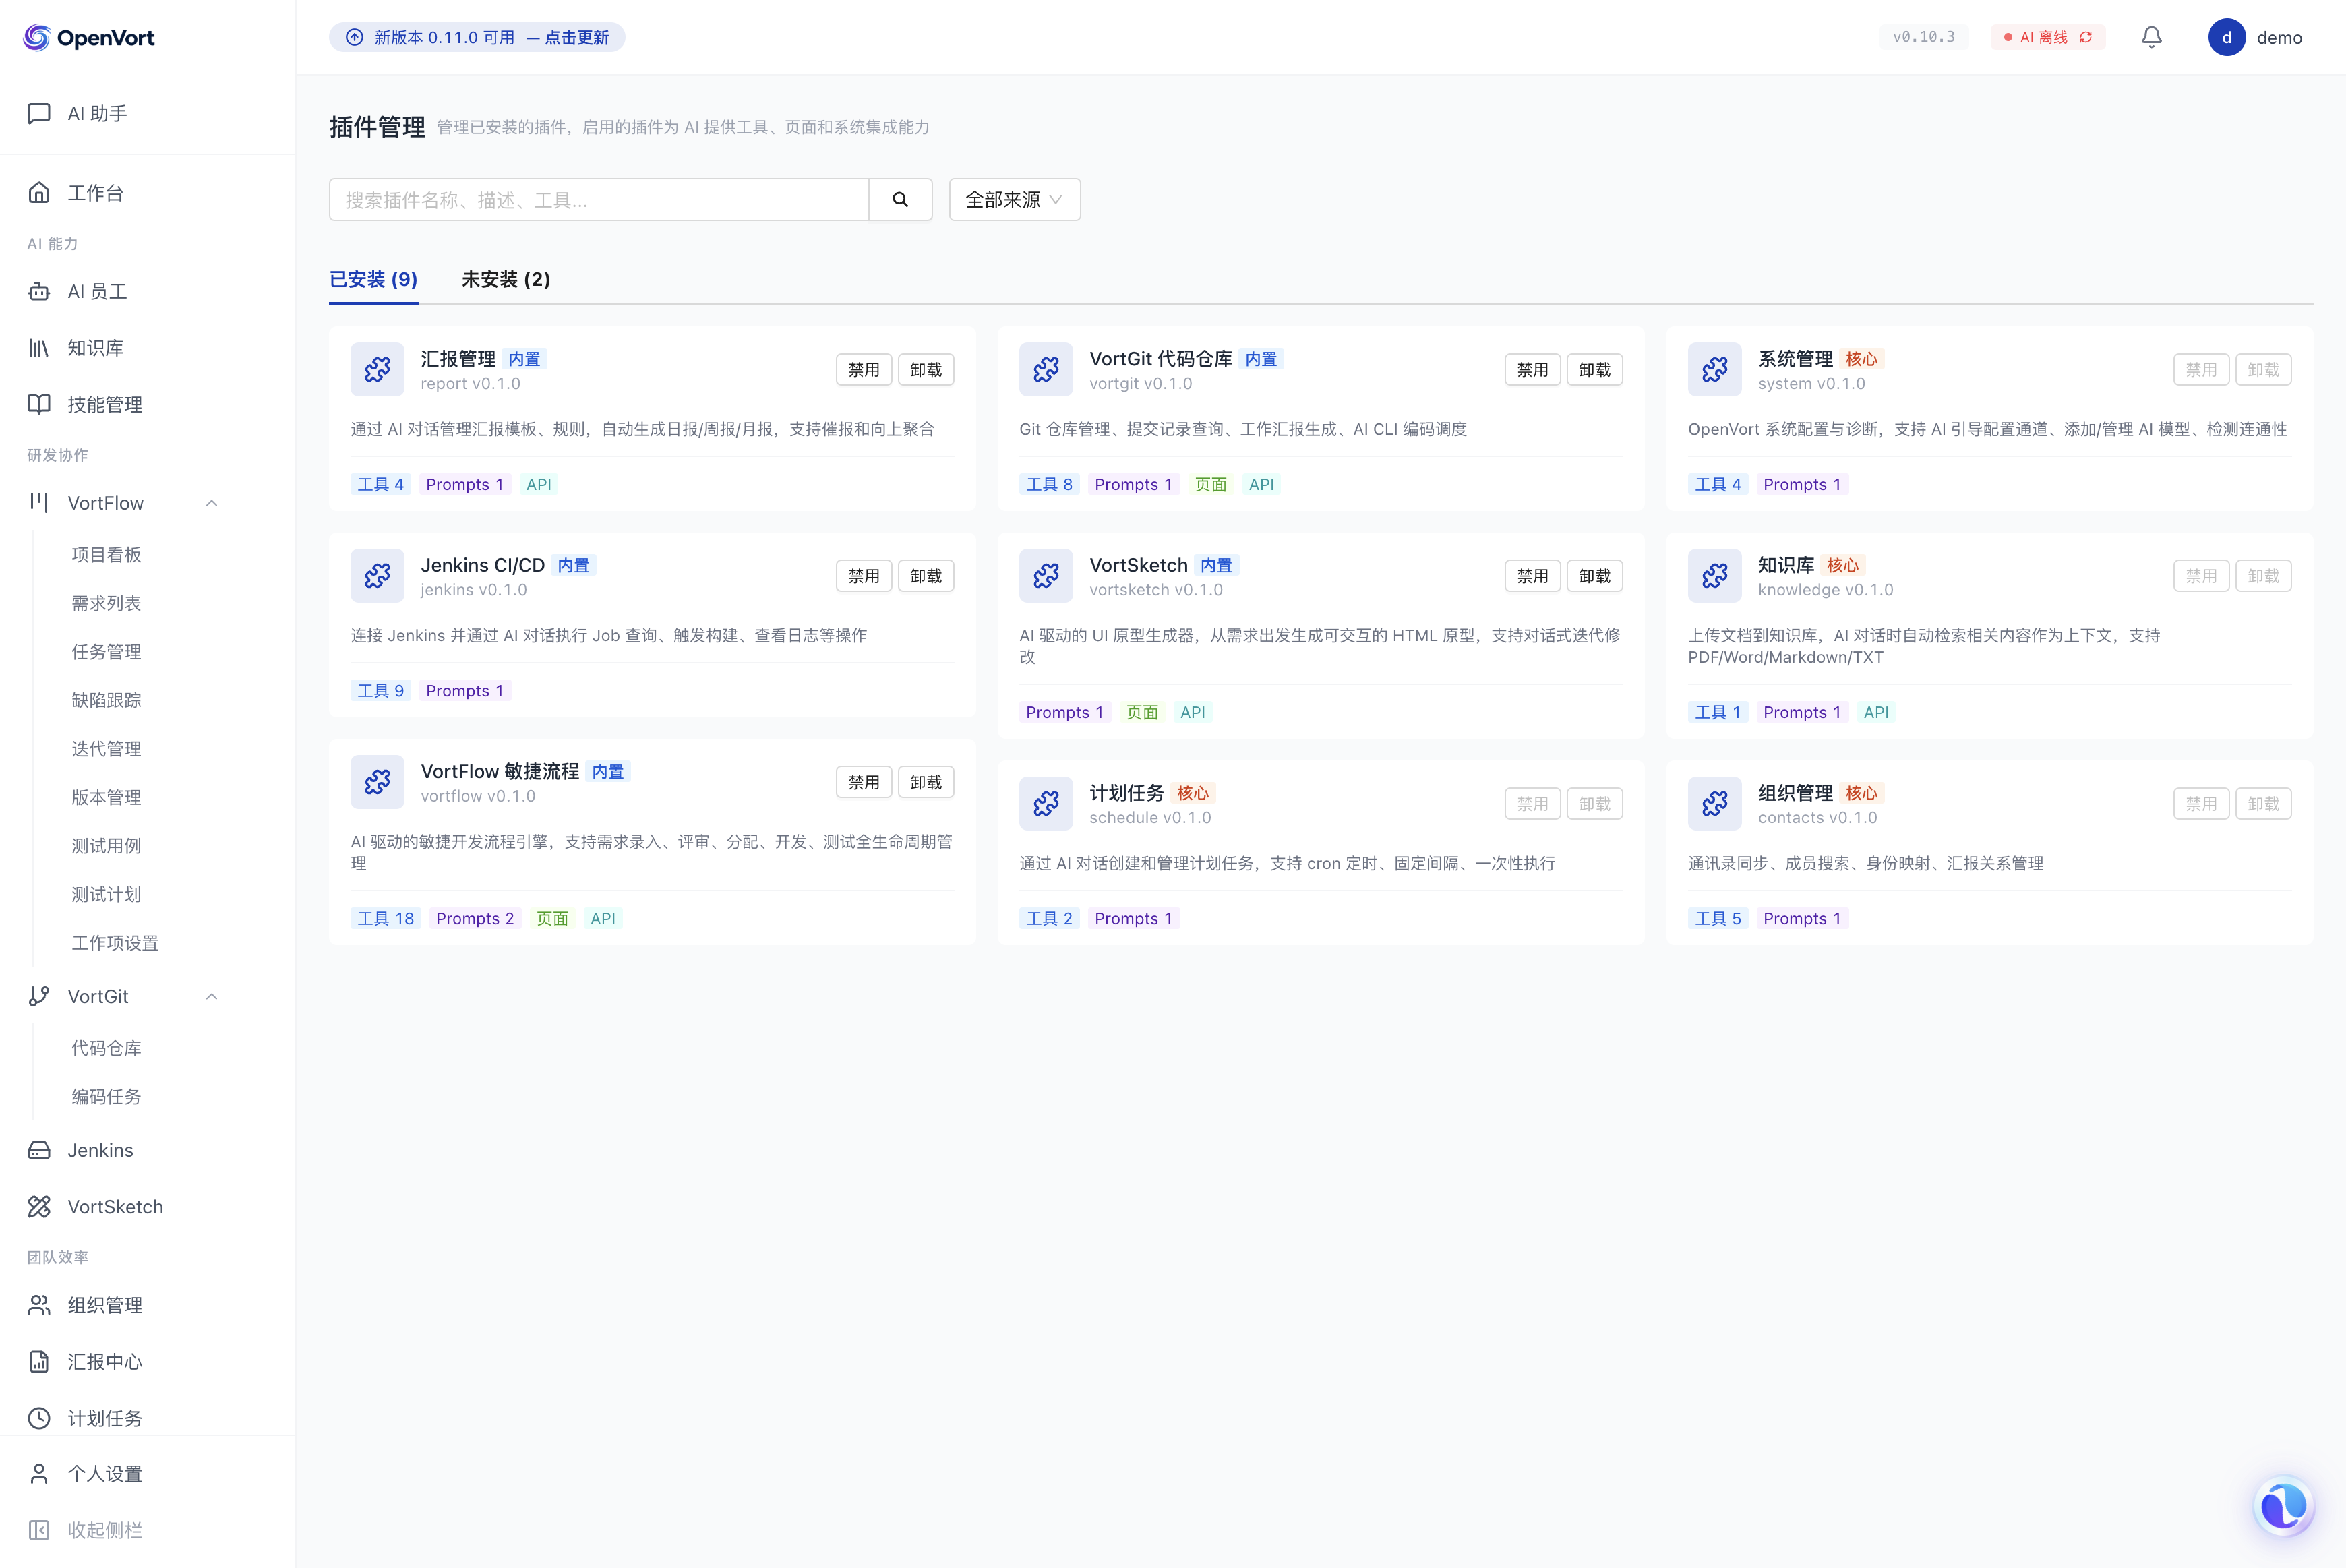Click the 汇报中心 report icon

point(39,1361)
